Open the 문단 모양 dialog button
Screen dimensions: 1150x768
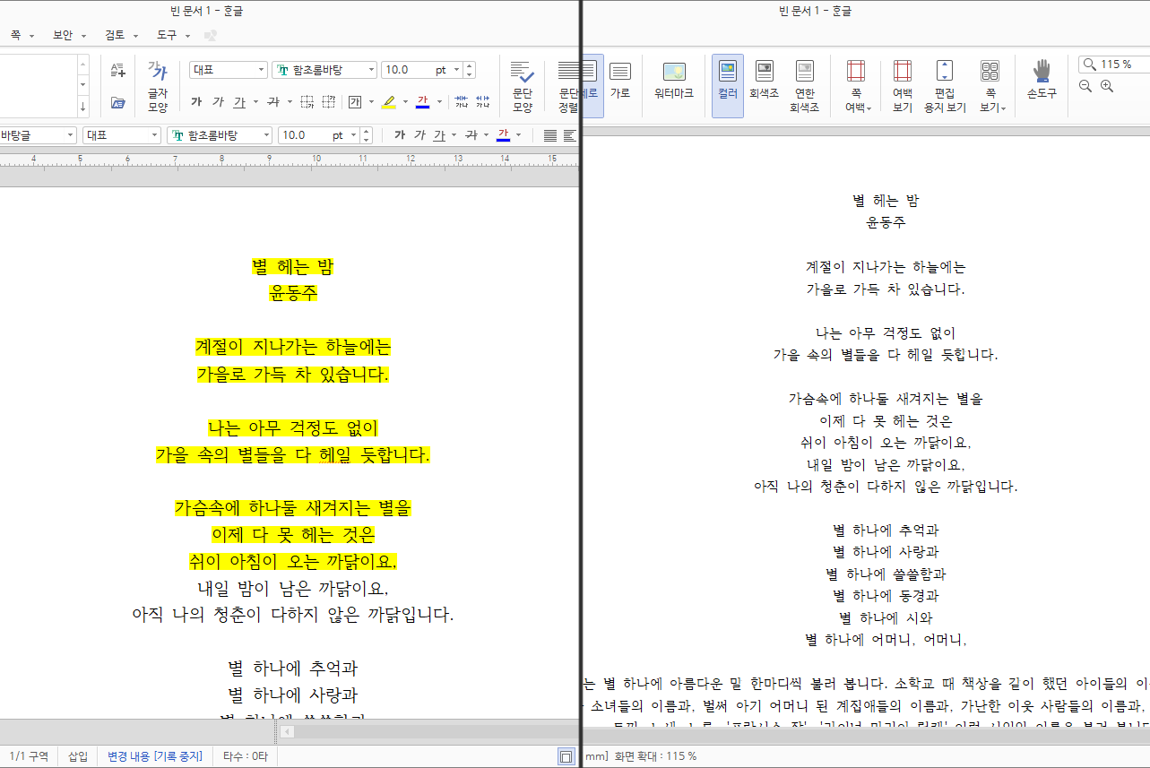tap(523, 87)
